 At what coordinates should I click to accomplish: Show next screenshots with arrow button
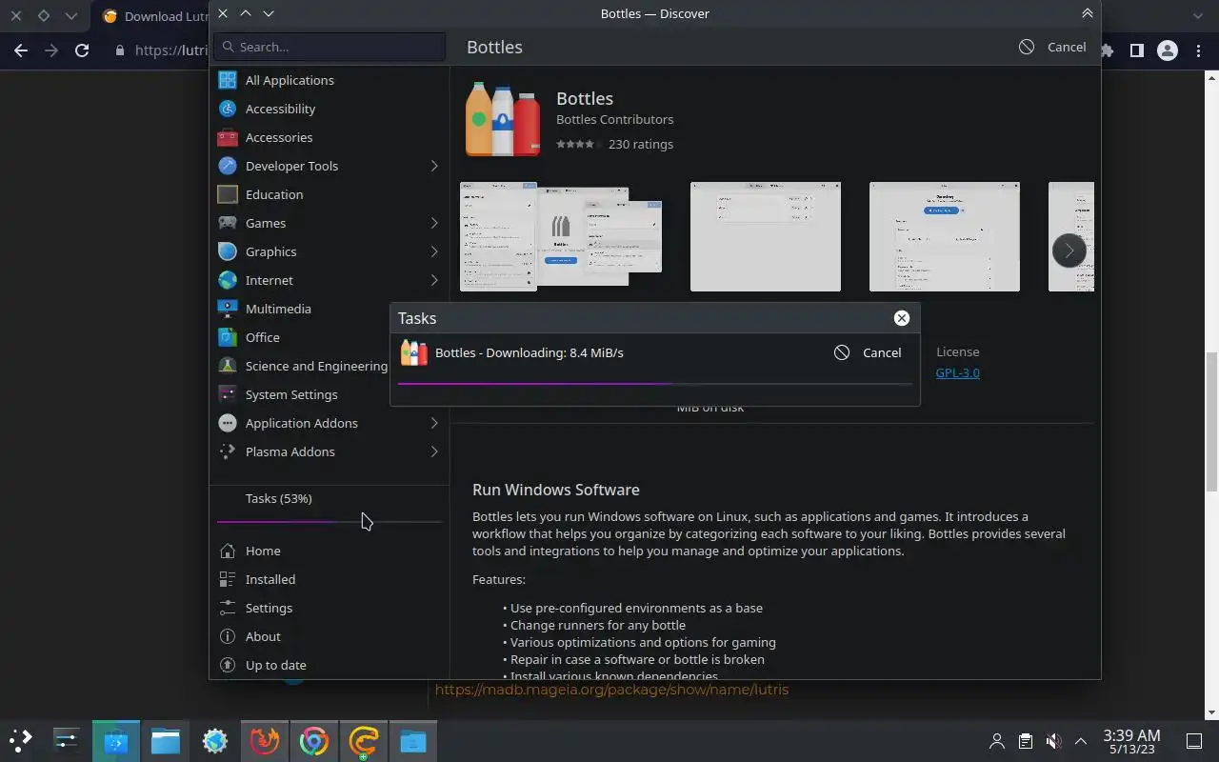1069,251
